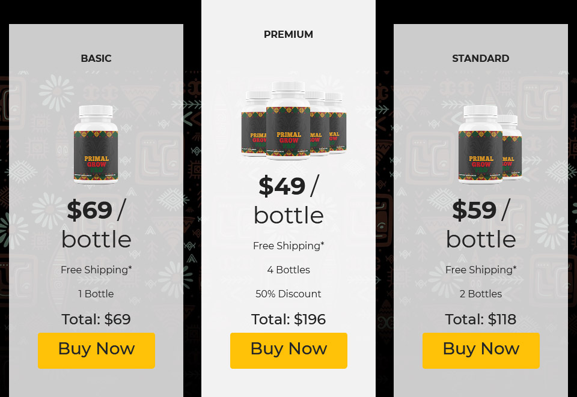Click the Total: $69 text
The image size is (577, 397).
pos(96,319)
